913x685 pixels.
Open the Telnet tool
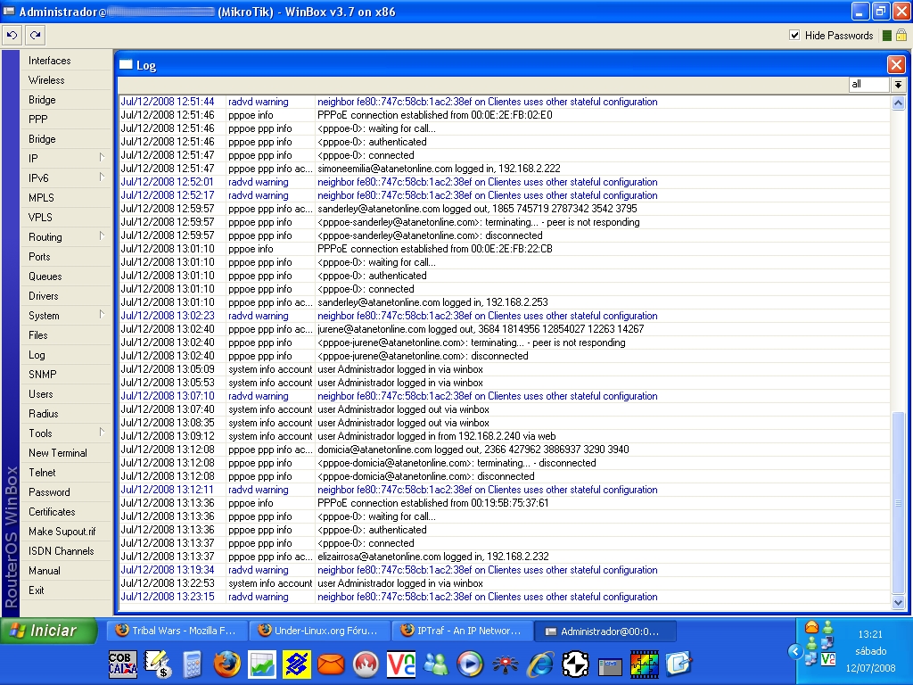43,473
